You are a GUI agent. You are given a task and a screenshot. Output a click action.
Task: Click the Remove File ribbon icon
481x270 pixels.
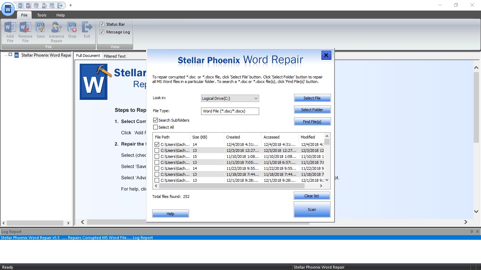(25, 32)
